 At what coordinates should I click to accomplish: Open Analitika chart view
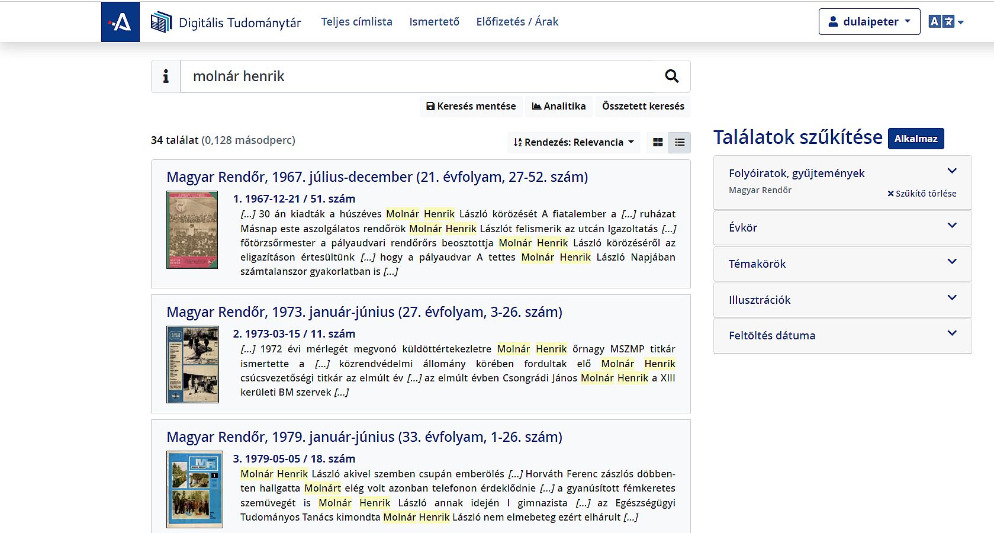point(559,106)
